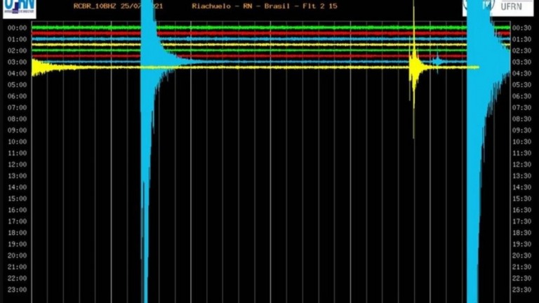Click the '04:30' time label
The height and width of the screenshot is (303, 539).
pyautogui.click(x=522, y=74)
